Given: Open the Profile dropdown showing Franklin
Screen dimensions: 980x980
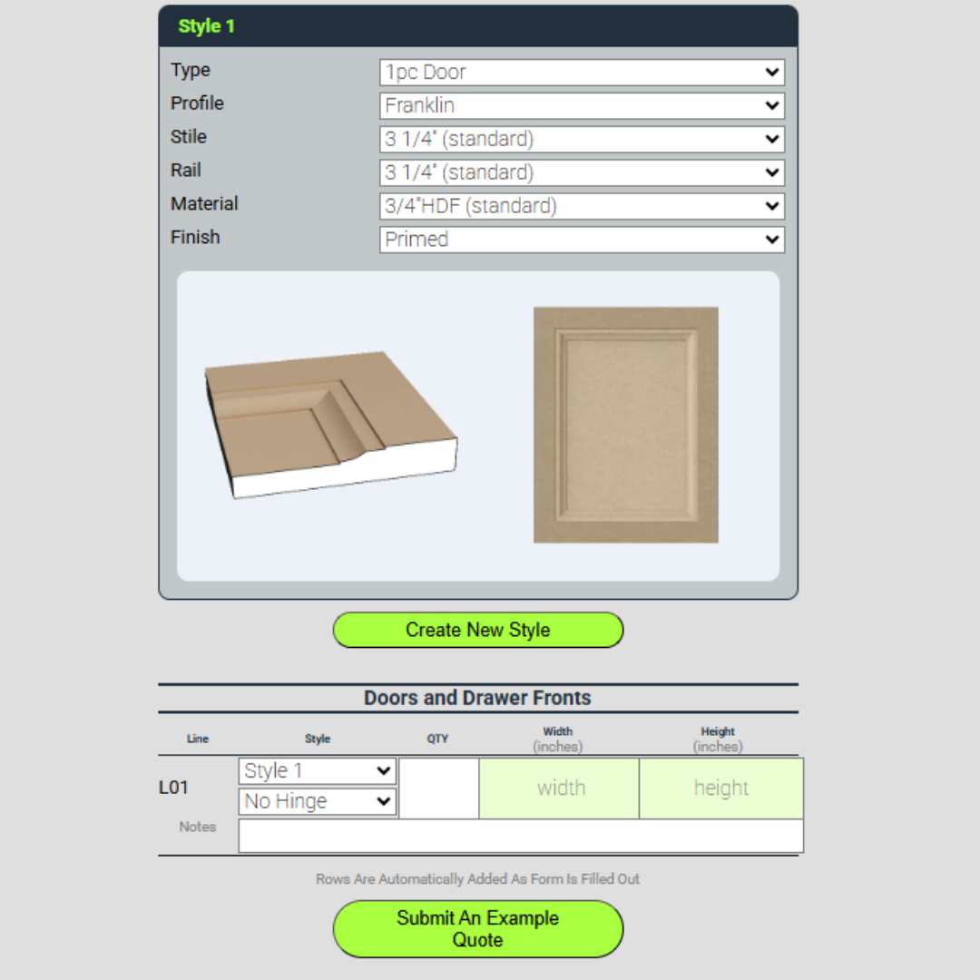Looking at the screenshot, I should pos(581,105).
